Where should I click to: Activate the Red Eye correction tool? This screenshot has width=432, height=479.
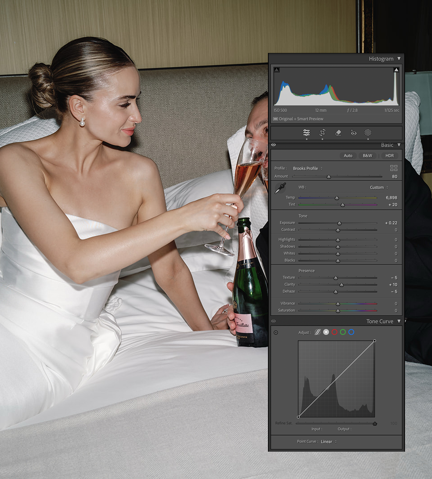point(353,133)
